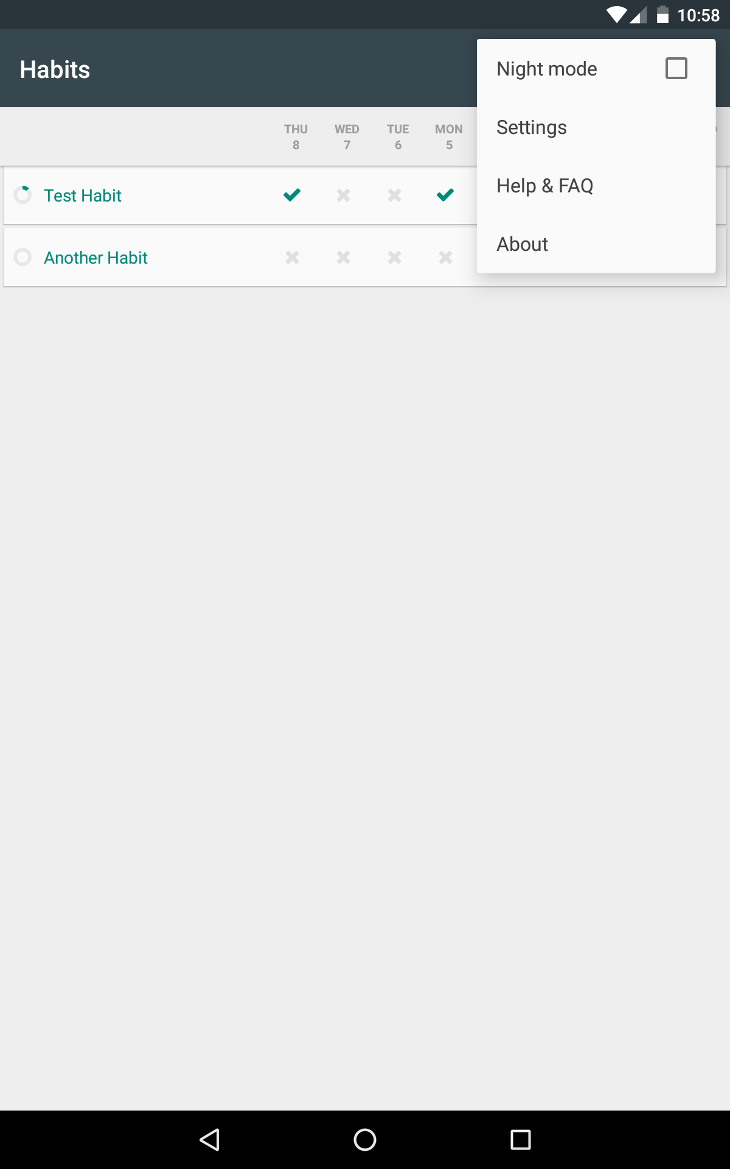The height and width of the screenshot is (1169, 730).
Task: Open the About menu item
Action: point(596,244)
